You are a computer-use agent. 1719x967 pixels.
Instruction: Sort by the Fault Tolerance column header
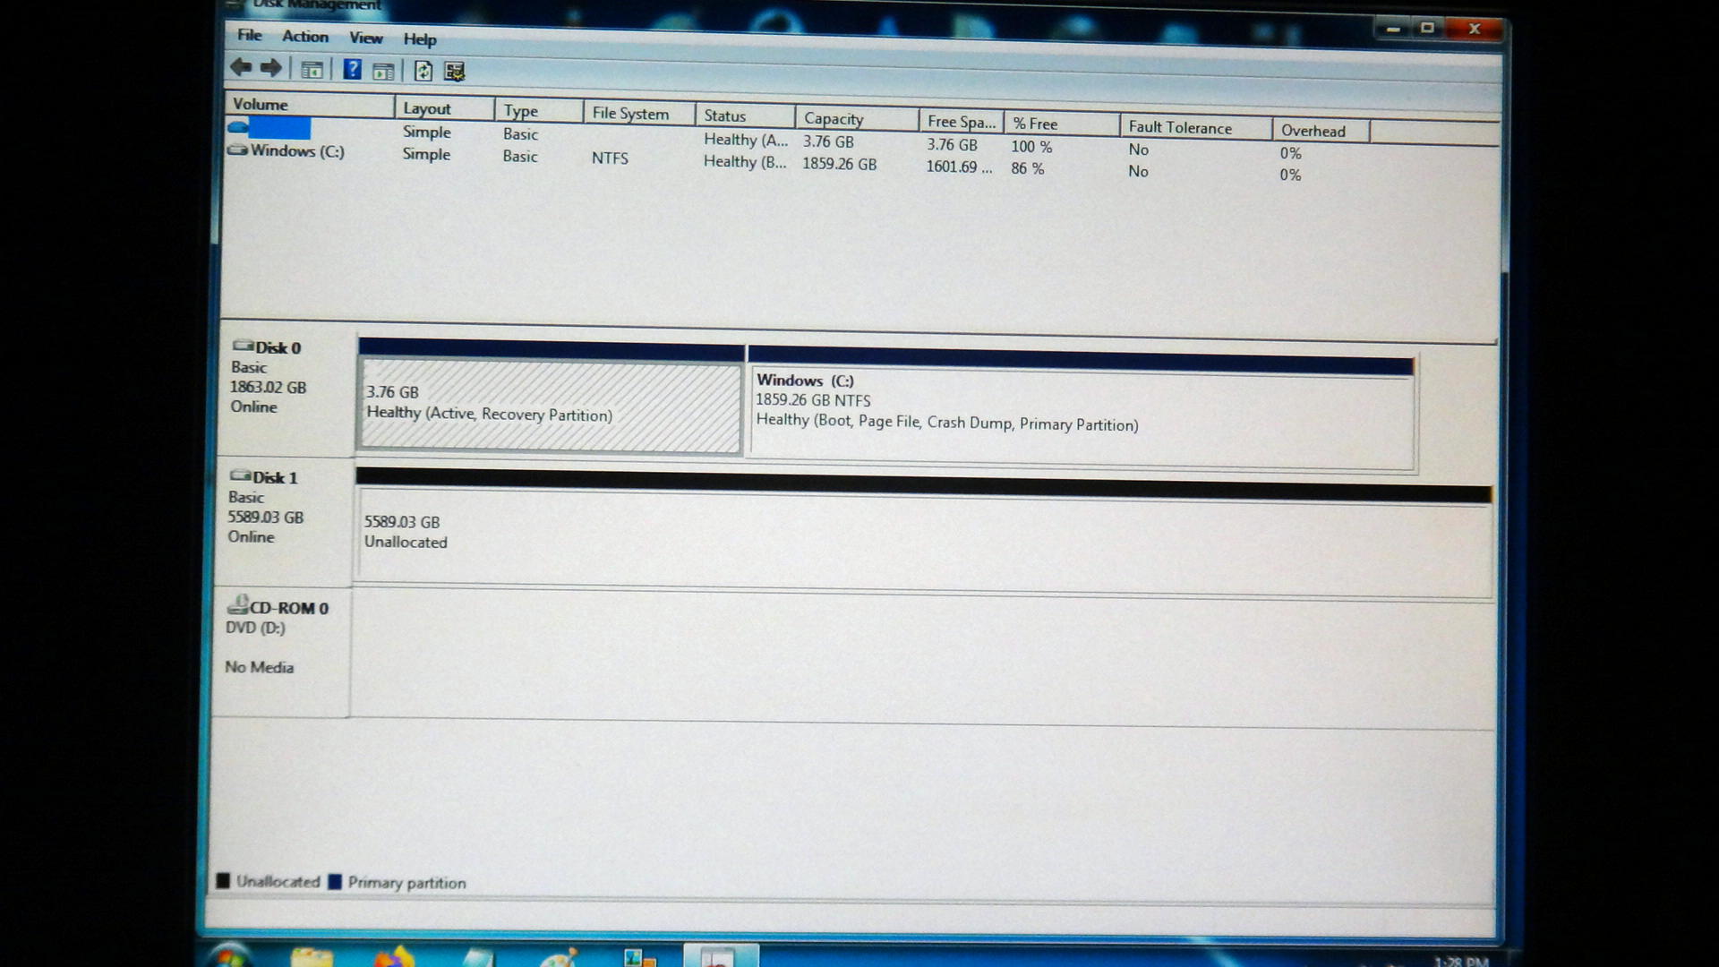click(1195, 128)
